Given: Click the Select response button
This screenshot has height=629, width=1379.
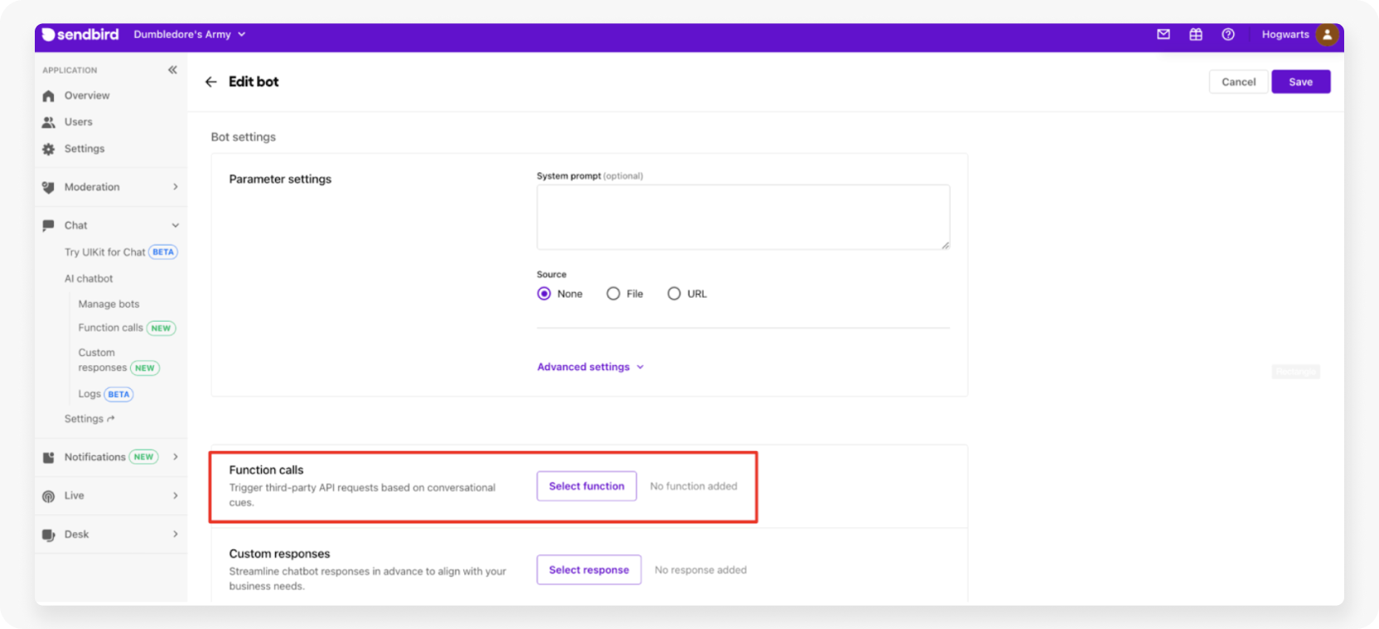Looking at the screenshot, I should pos(589,569).
